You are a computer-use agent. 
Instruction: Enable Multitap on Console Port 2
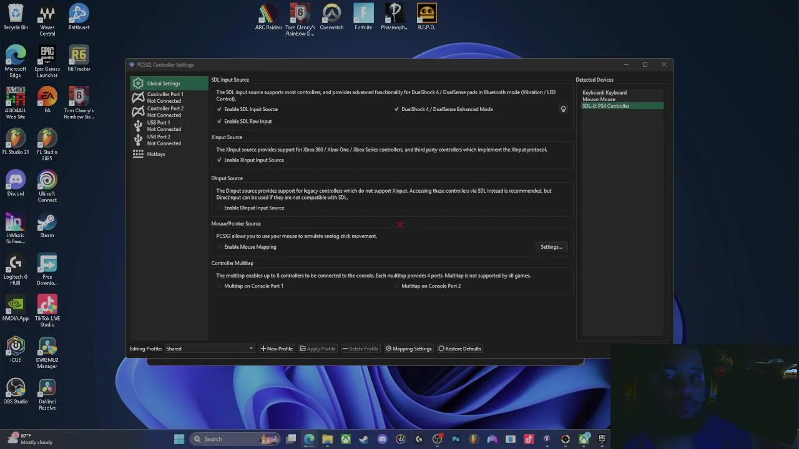tap(427, 286)
